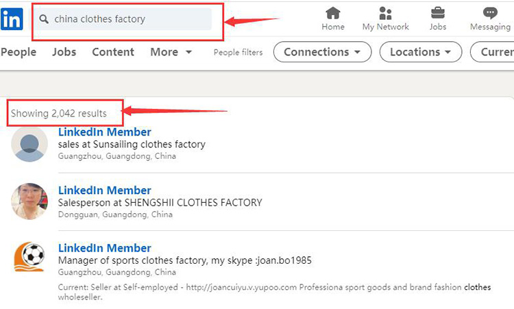Click into the 'china clothes factory' search field
The image size is (514, 309).
click(123, 19)
